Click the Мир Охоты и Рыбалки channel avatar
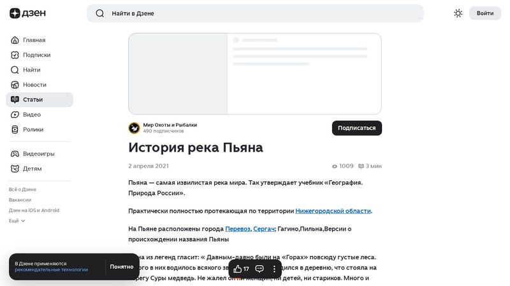Screen dimensions: 510x286 click(134, 128)
